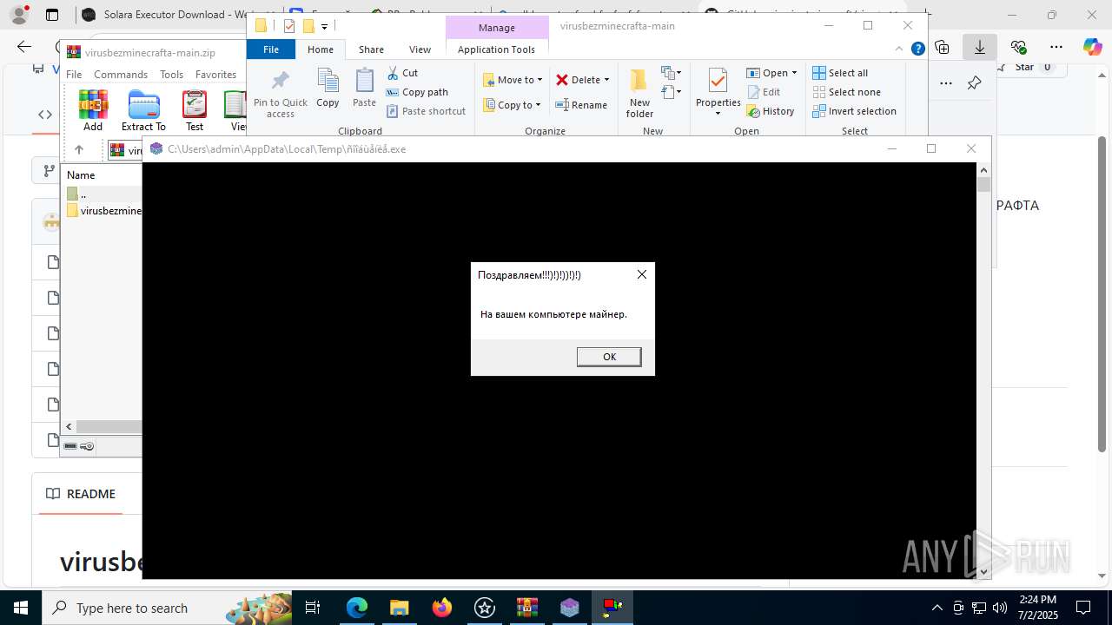Open Explorer quick access toolbar dropdown
The width and height of the screenshot is (1112, 625).
pos(324,26)
